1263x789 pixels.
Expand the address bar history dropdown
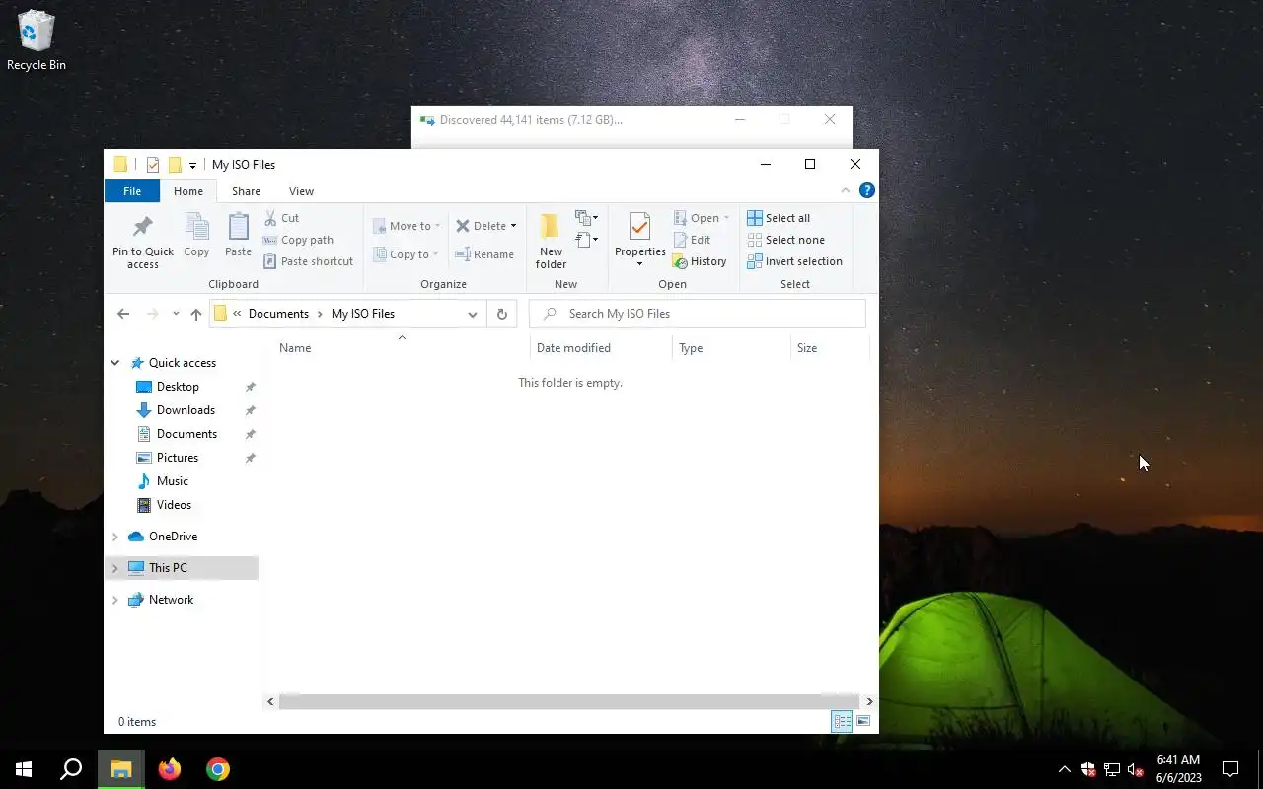pos(473,314)
